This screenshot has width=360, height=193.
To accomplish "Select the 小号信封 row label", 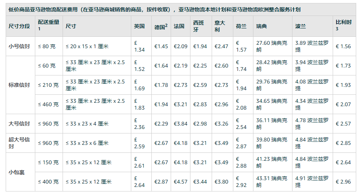I will 19,46.
